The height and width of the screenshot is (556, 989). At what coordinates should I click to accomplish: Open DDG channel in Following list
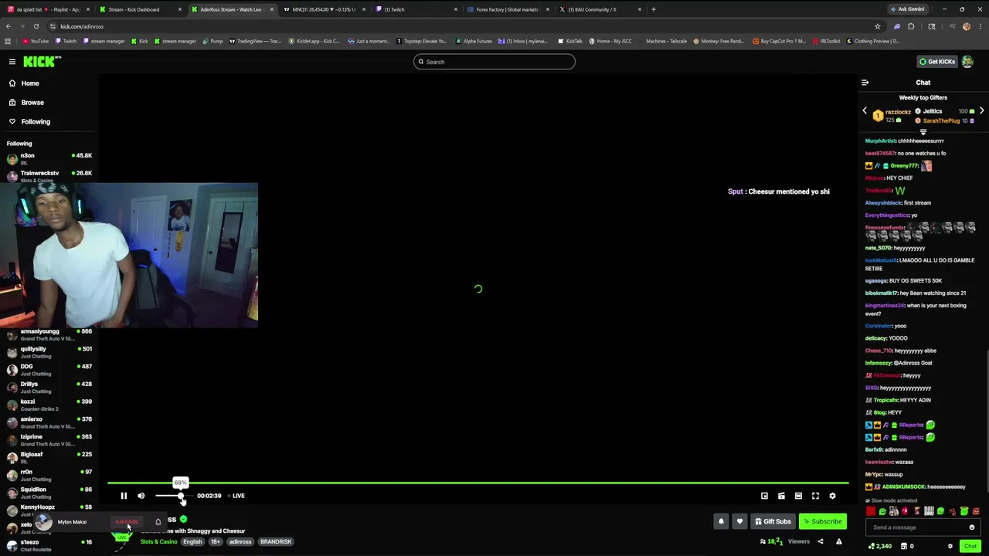[49, 369]
